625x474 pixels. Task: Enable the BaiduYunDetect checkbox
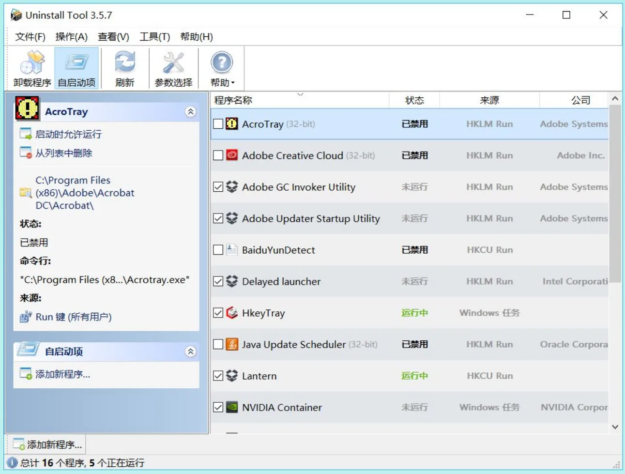click(218, 250)
